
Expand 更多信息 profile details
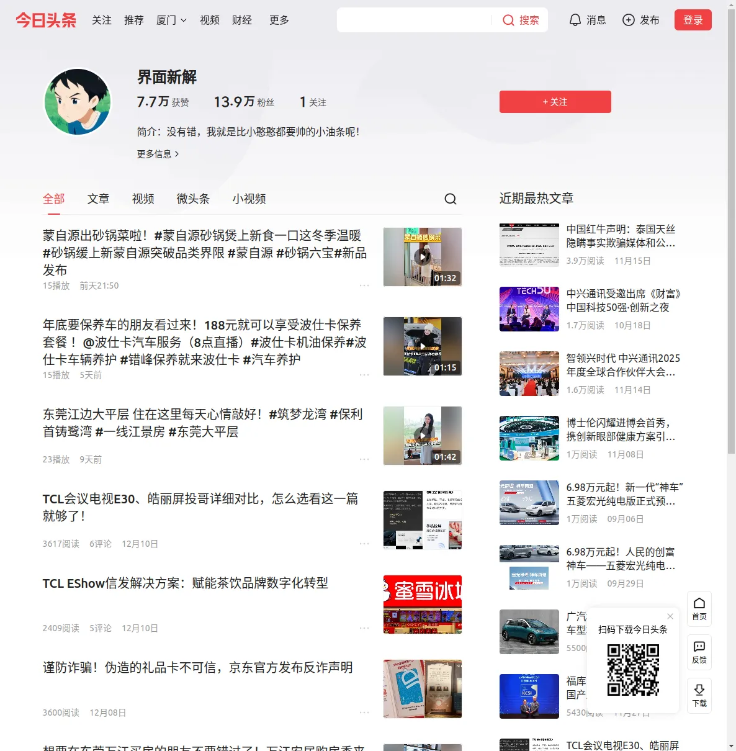tap(158, 154)
